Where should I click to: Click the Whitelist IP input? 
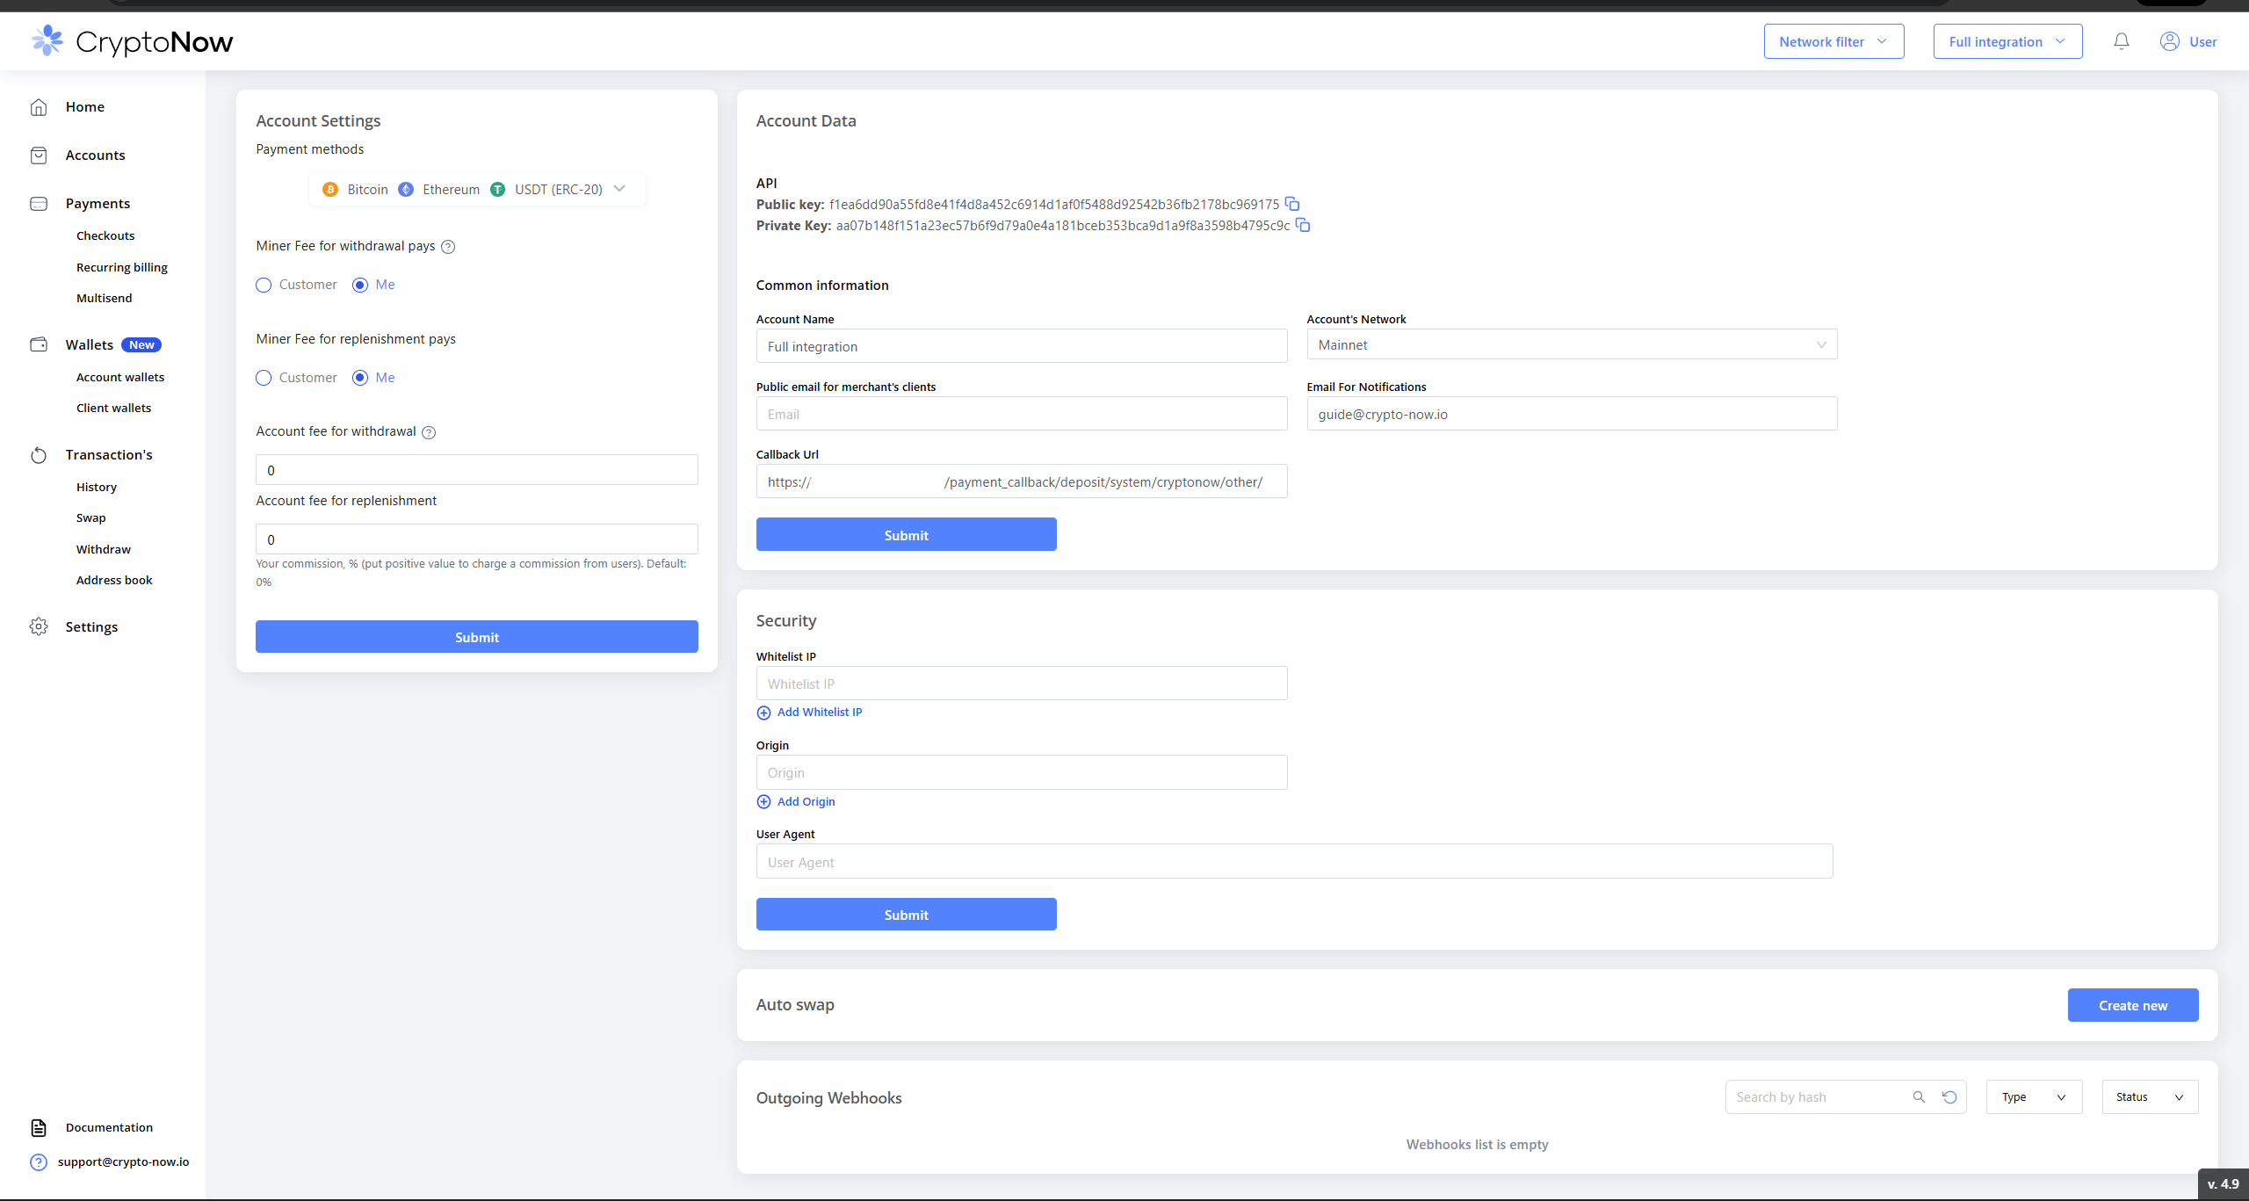click(1022, 683)
